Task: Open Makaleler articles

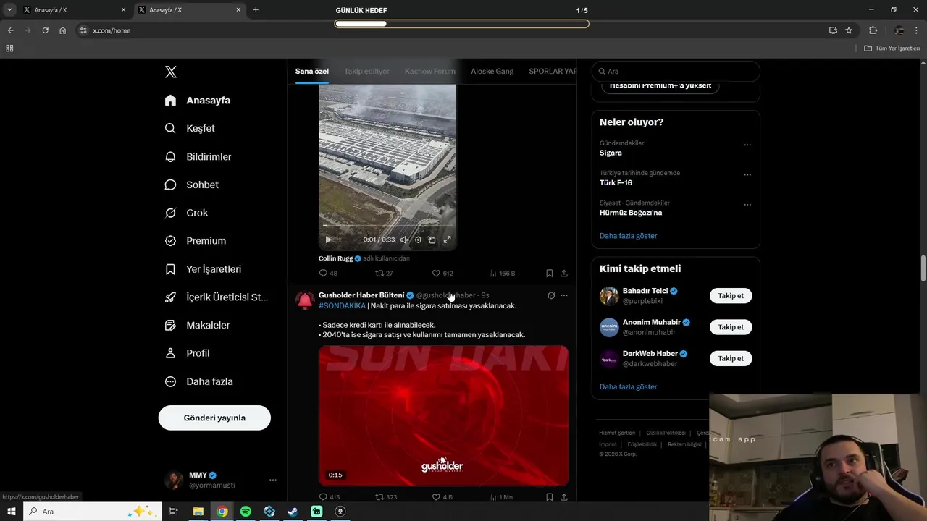Action: point(197,326)
